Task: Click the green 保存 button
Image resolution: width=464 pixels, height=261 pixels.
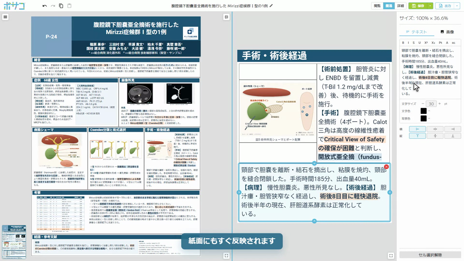Action: tap(418, 6)
